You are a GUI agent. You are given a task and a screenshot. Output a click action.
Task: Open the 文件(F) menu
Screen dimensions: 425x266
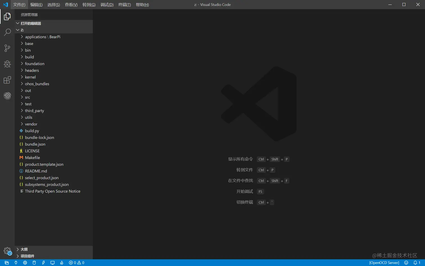click(19, 4)
